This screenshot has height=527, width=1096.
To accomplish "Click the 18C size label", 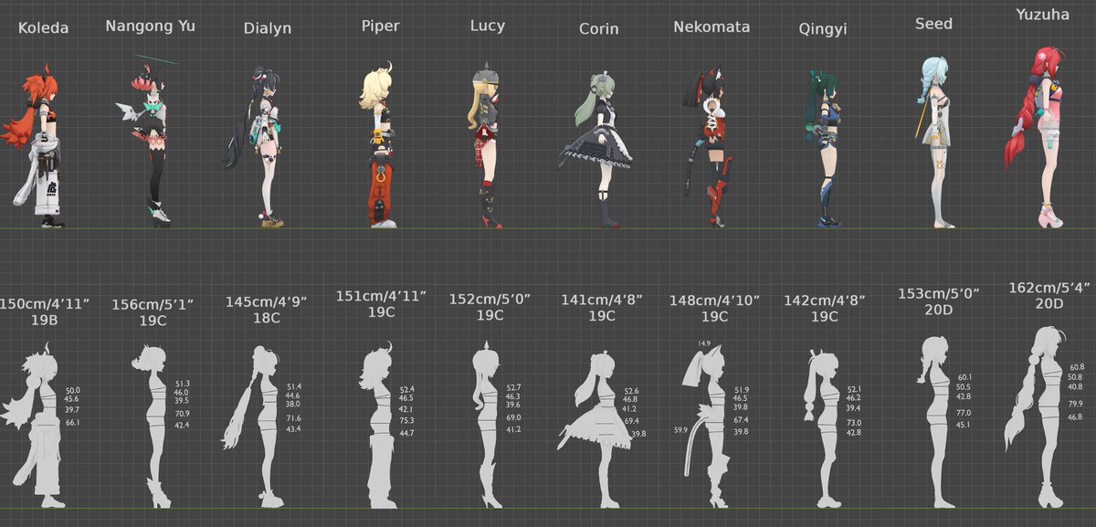I will tap(266, 319).
